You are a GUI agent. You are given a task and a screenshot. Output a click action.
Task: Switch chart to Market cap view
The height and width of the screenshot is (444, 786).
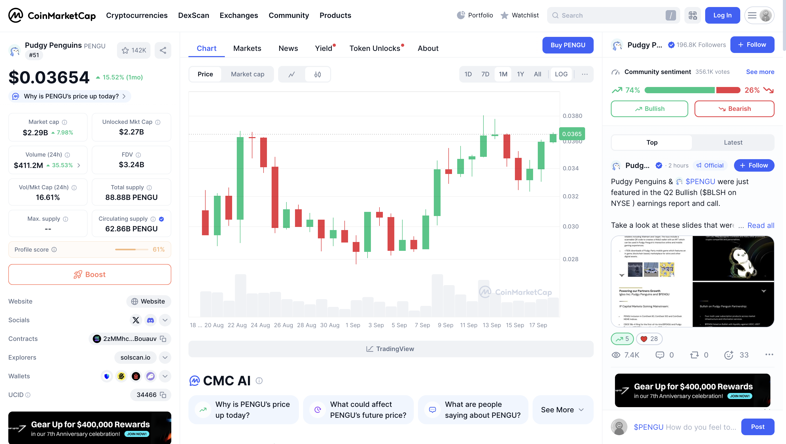click(x=247, y=74)
